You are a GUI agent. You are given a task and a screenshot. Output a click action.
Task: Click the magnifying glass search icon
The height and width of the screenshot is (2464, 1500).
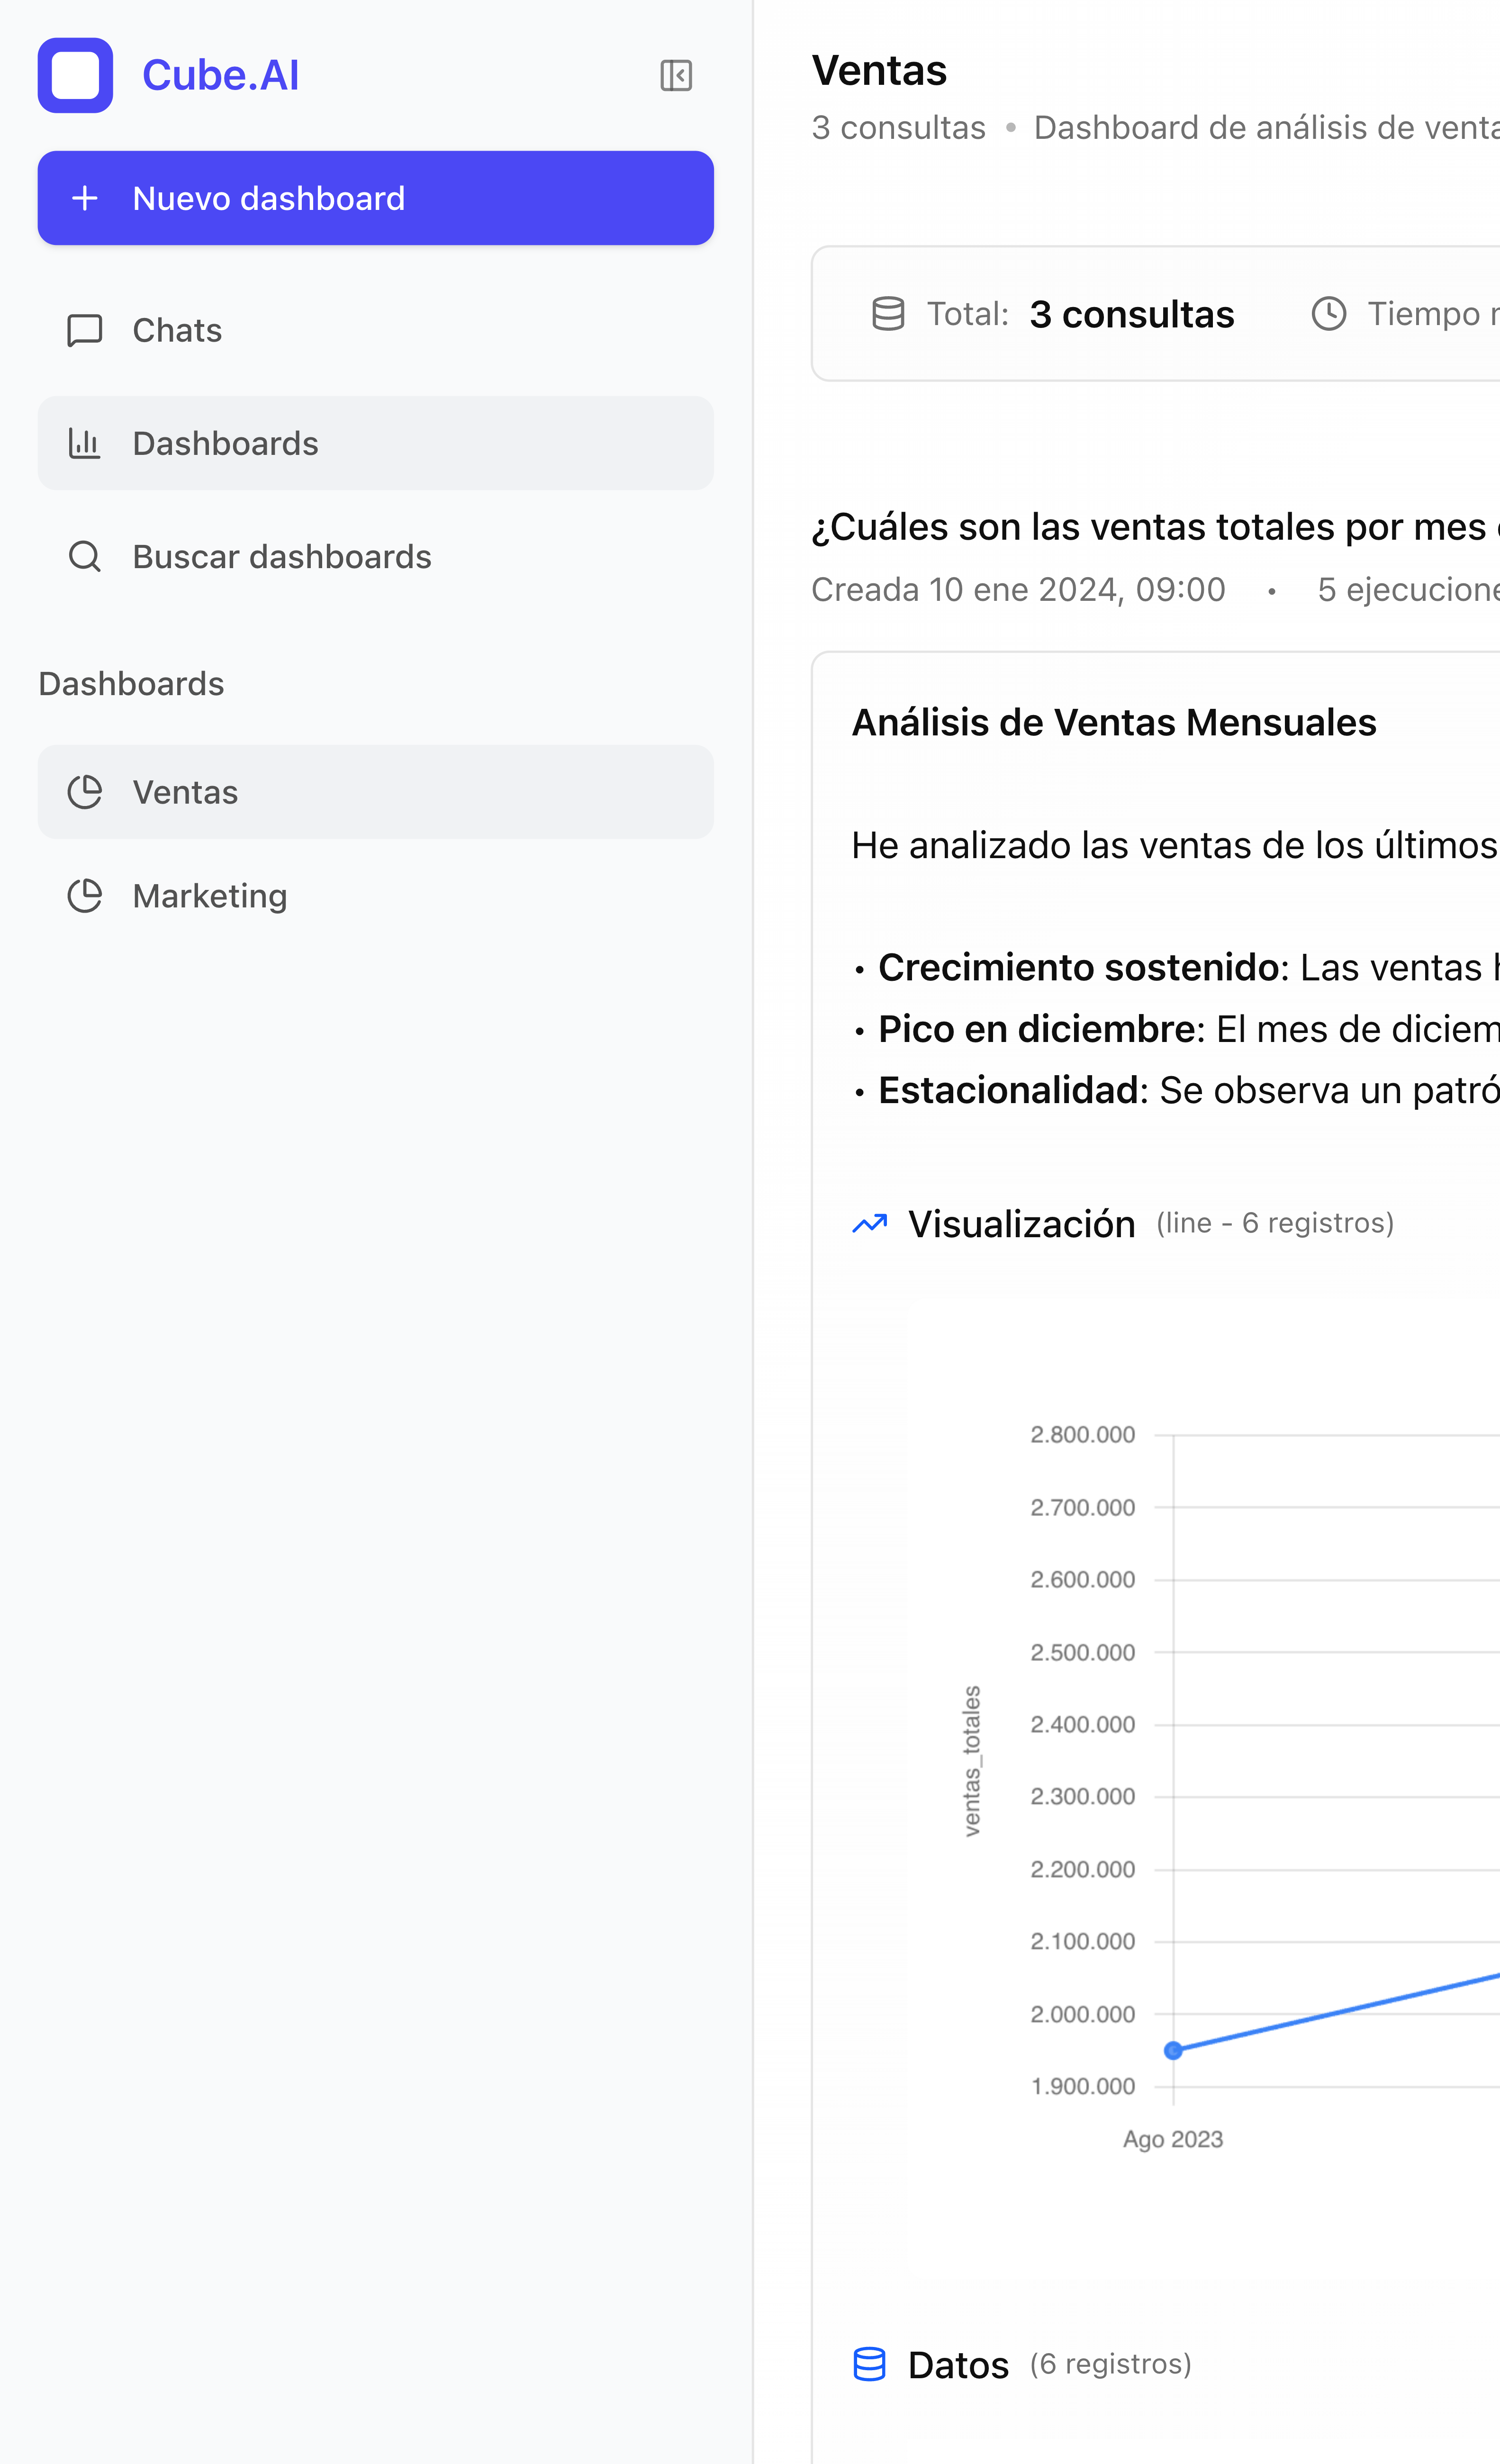[x=85, y=556]
